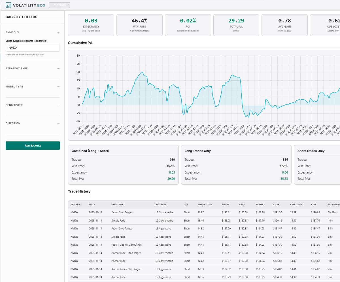Sort by the Exit Time column header
Viewport: 340px width, 282px height.
click(x=296, y=204)
